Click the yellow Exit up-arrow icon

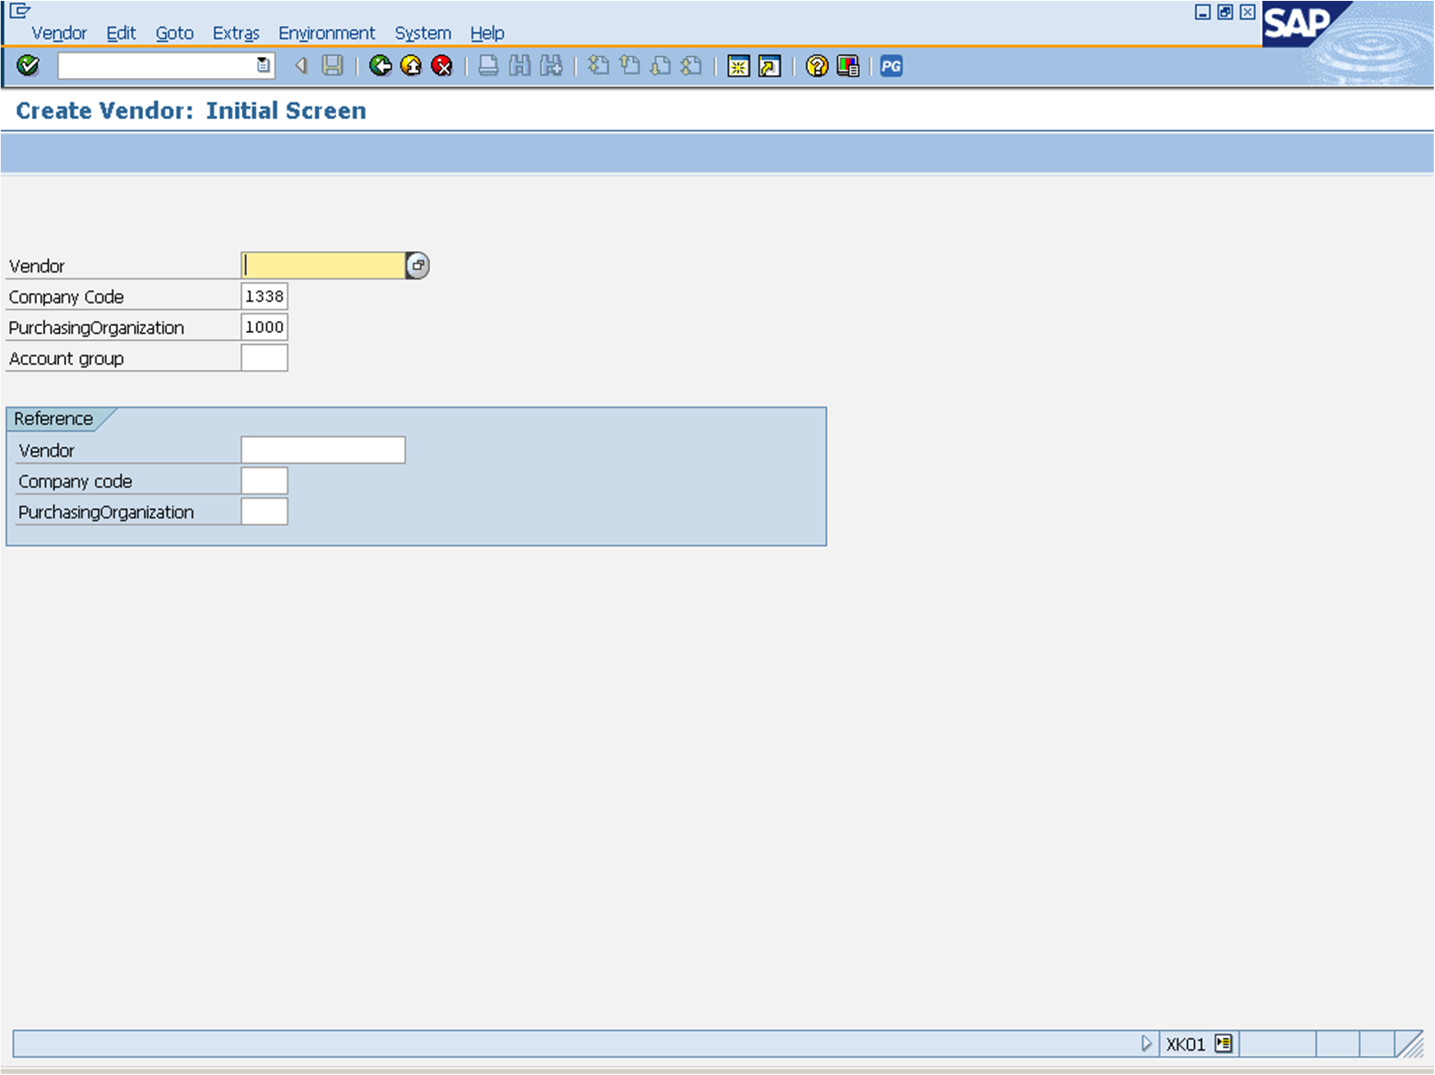click(411, 66)
